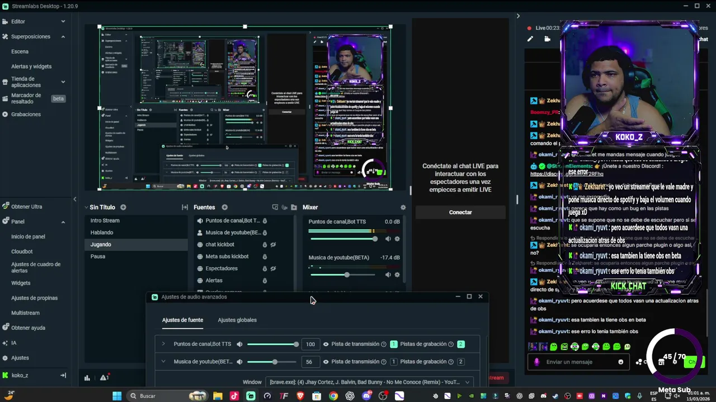
Task: Add a new source in Fuentes
Action: click(224, 207)
